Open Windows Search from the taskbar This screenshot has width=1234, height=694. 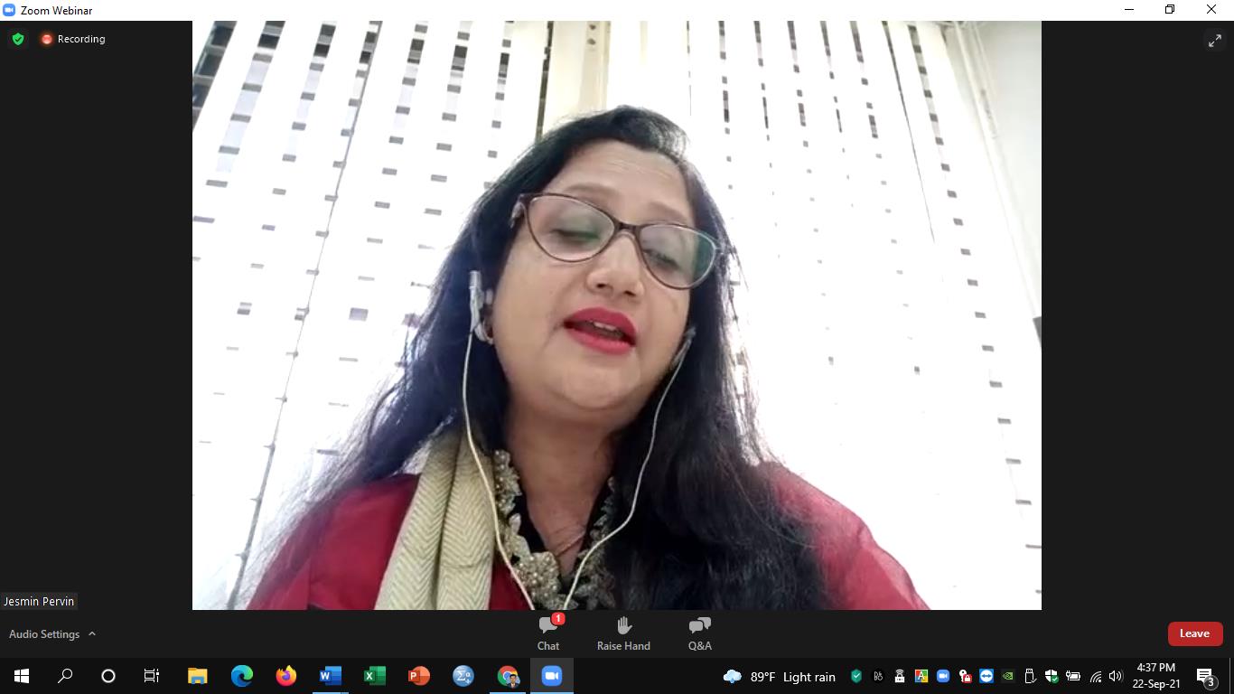click(65, 676)
